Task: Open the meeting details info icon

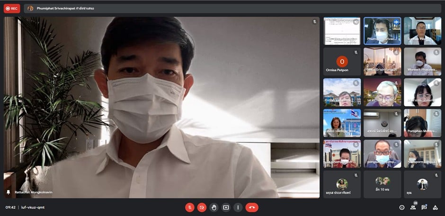Action: point(401,207)
